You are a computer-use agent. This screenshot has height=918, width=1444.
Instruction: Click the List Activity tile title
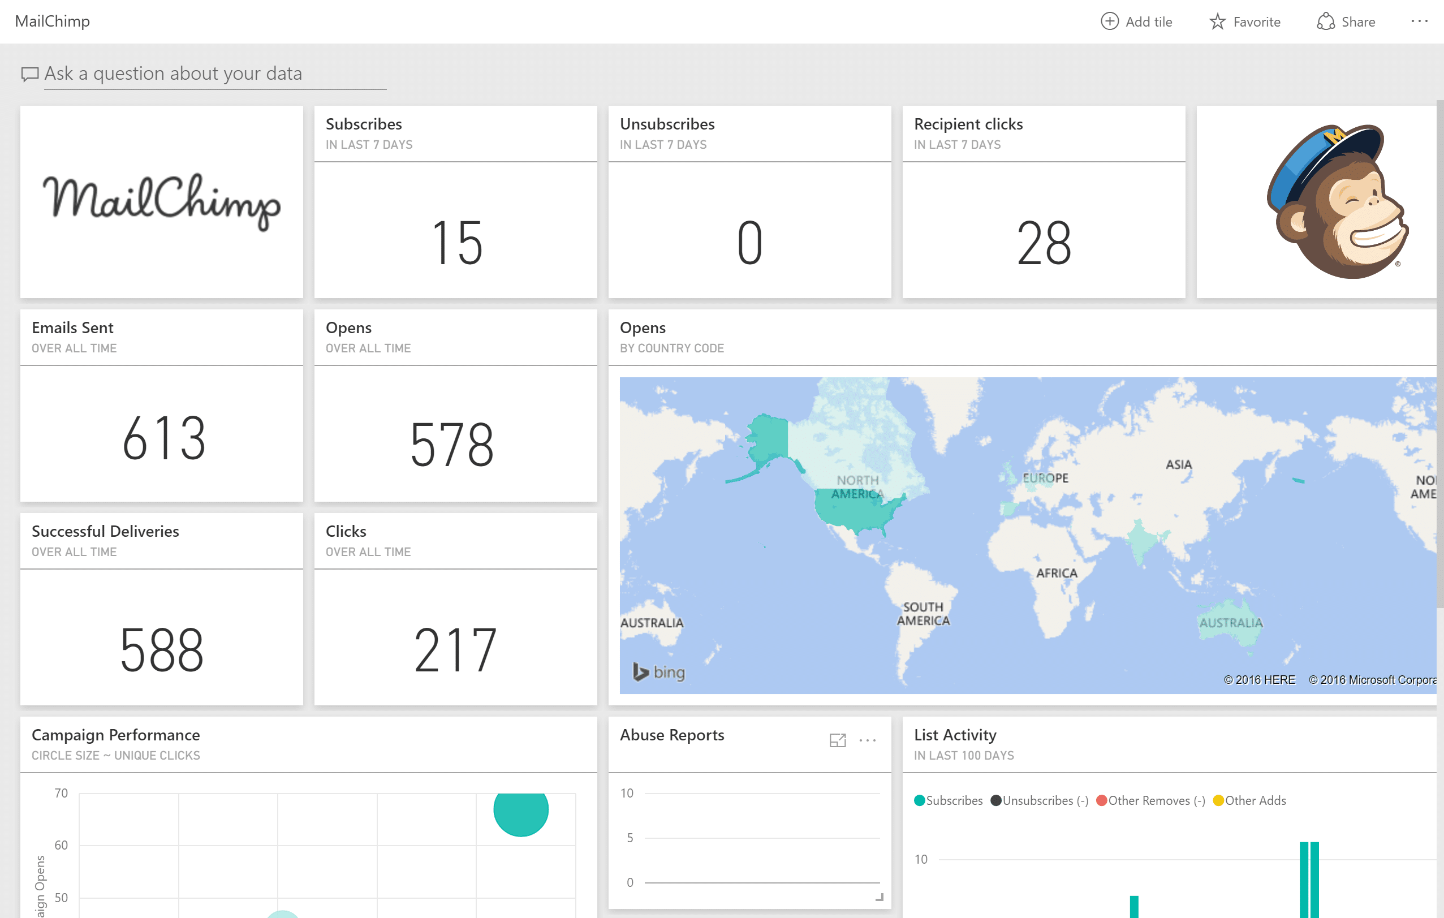click(x=955, y=735)
